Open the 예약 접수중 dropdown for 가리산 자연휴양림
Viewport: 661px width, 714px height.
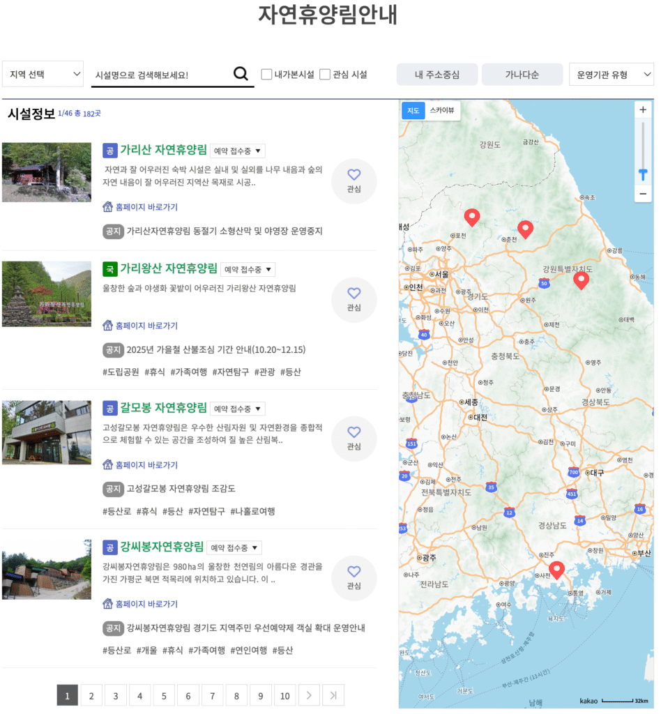coord(238,150)
